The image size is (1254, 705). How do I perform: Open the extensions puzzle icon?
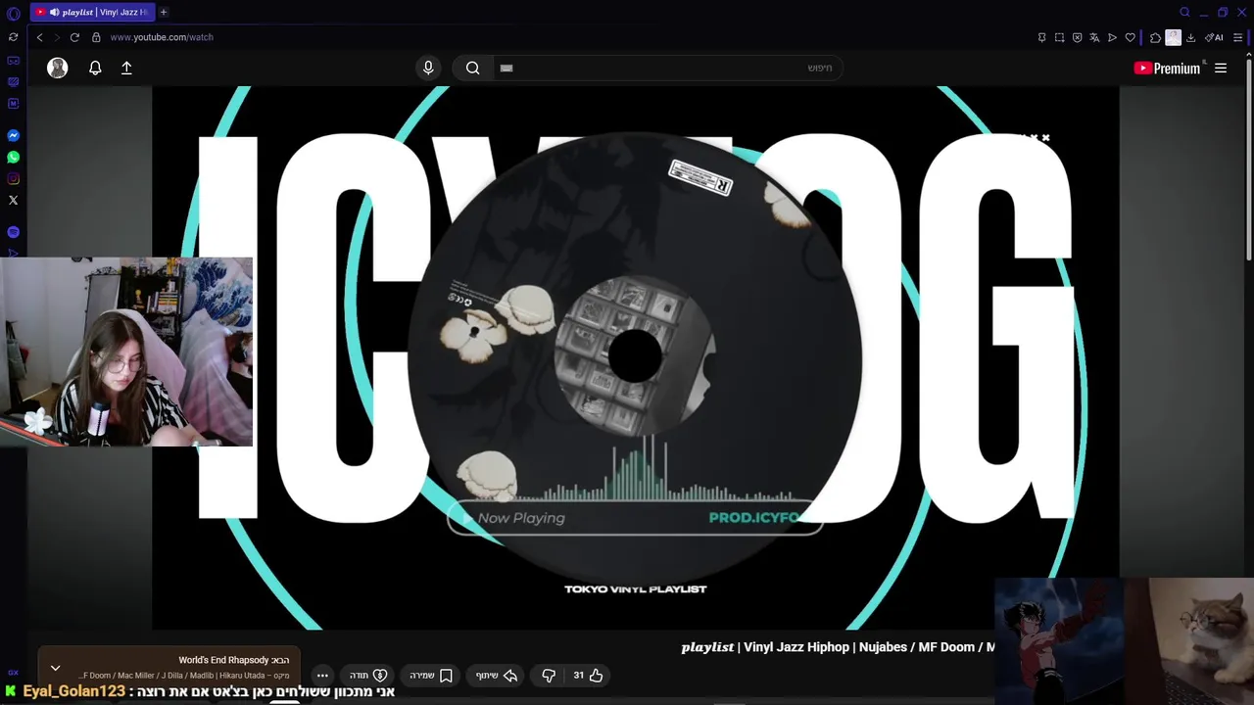[1155, 37]
